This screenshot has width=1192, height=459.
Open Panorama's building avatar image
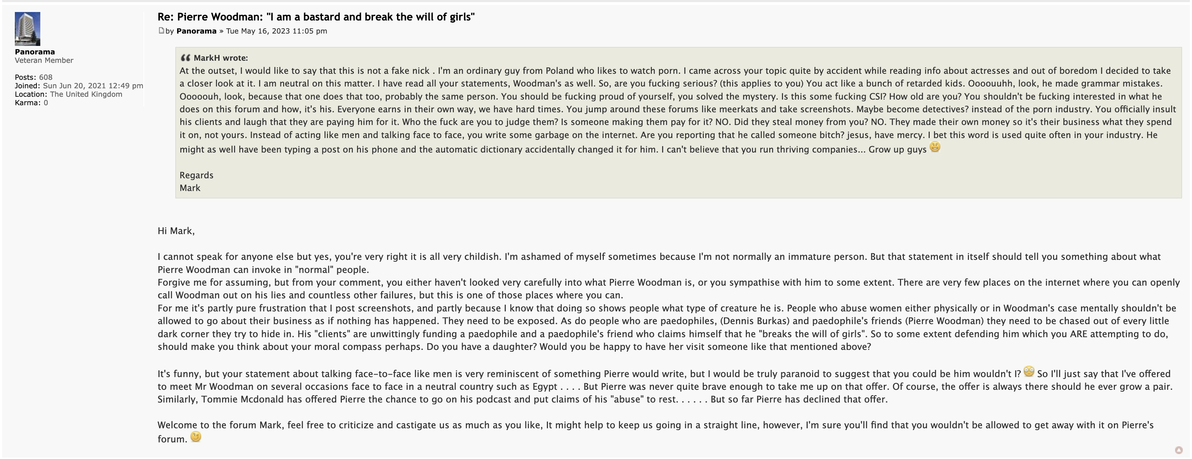coord(28,29)
